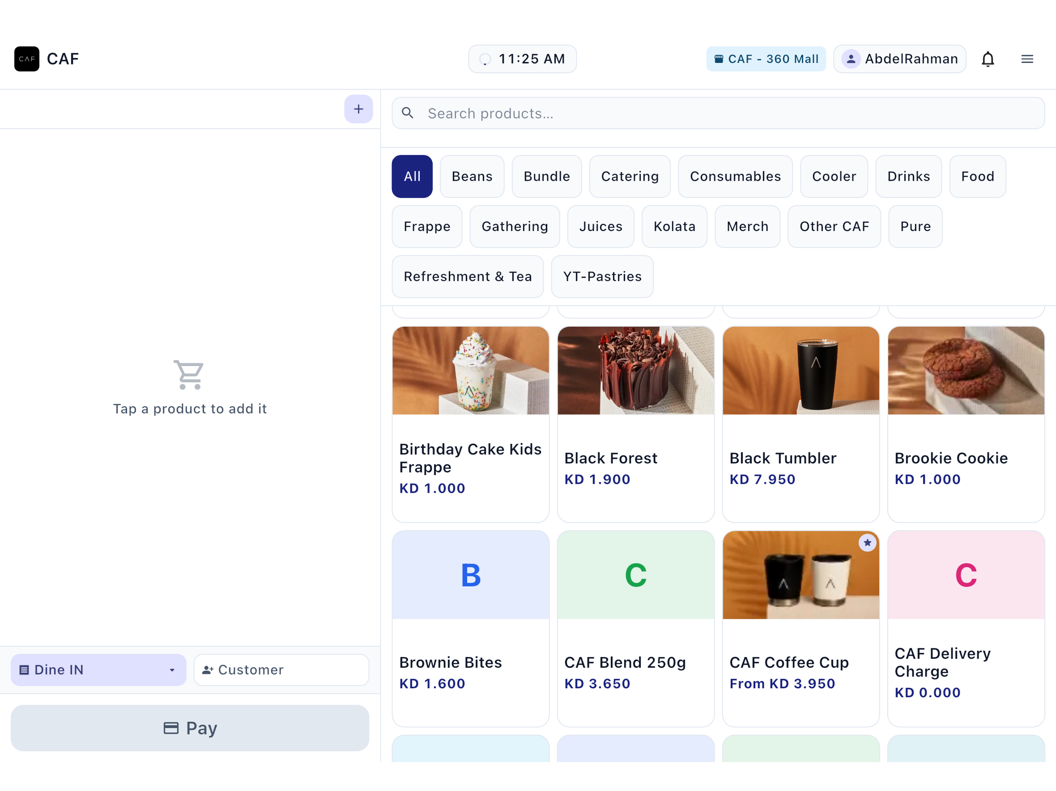The width and height of the screenshot is (1056, 791).
Task: Add Black Forest to the order
Action: (x=635, y=424)
